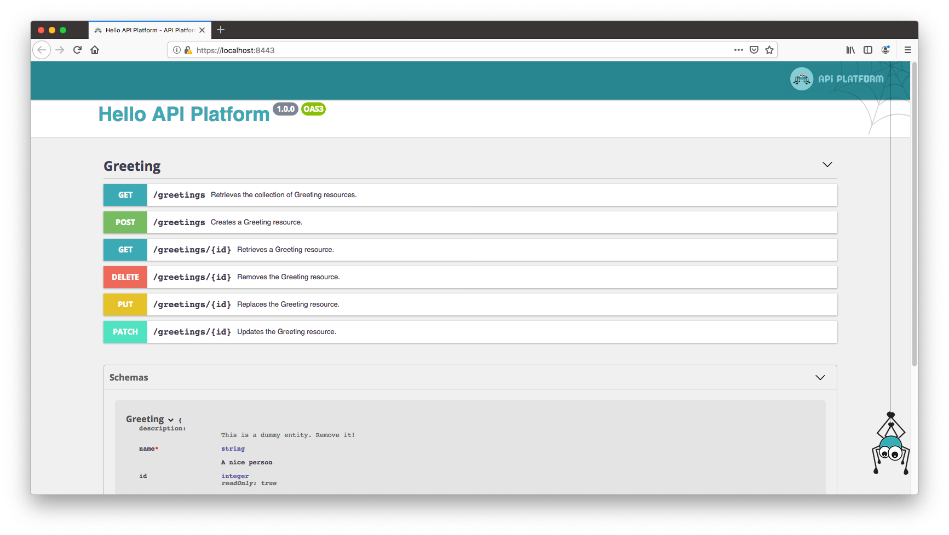The image size is (949, 535).
Task: Expand PUT /greetings/{id} operation
Action: click(470, 304)
